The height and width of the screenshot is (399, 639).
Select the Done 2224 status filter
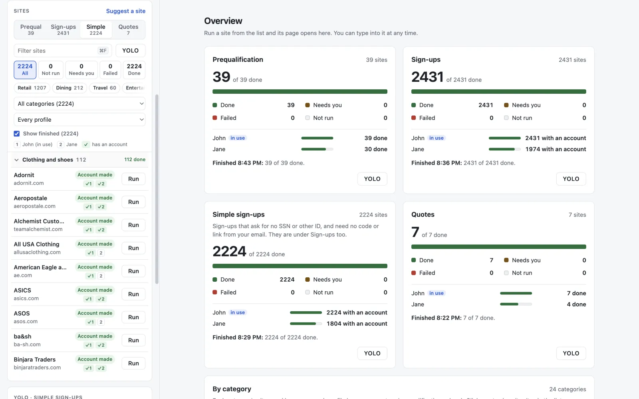(134, 70)
